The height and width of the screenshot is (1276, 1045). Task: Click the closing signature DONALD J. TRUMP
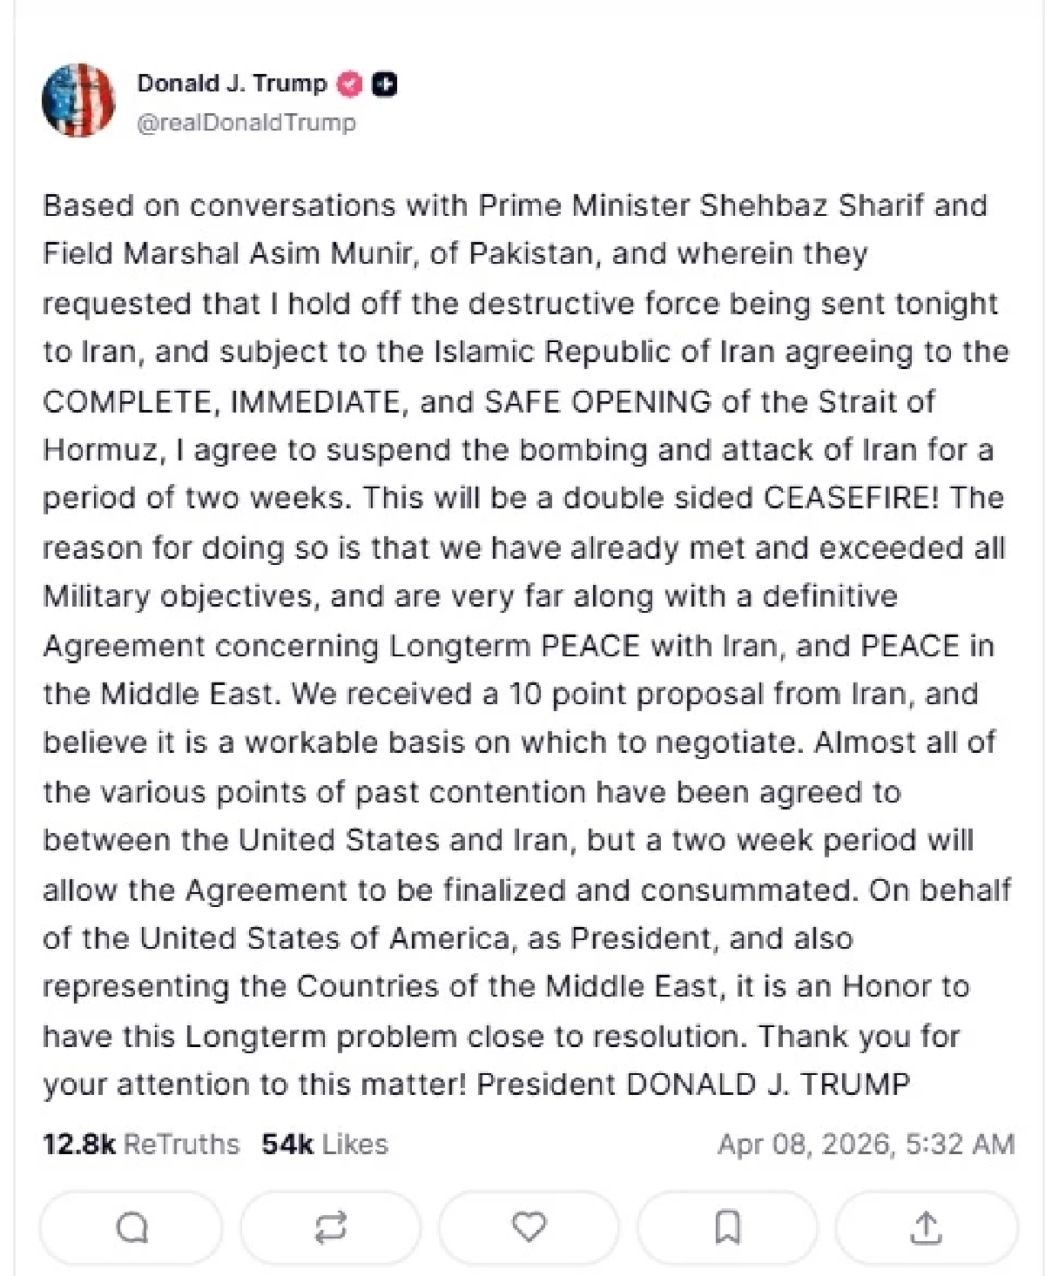pyautogui.click(x=767, y=1085)
